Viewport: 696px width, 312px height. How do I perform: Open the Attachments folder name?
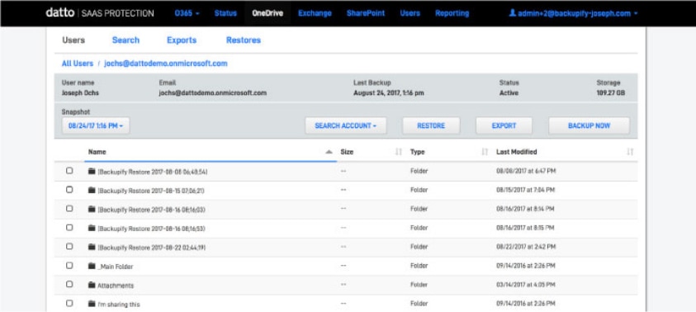click(x=116, y=286)
